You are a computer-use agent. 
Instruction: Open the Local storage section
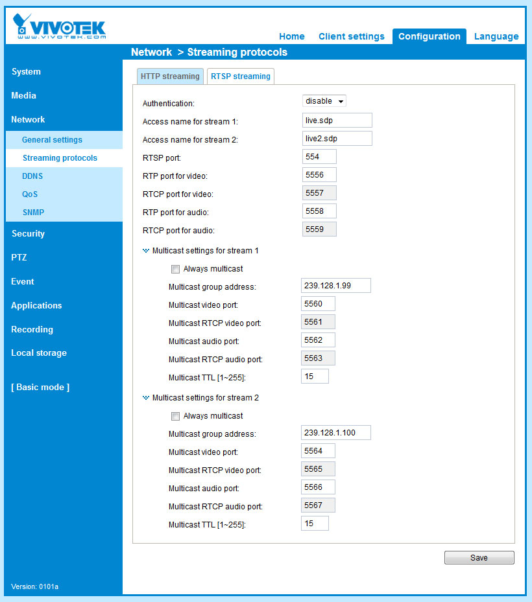39,353
